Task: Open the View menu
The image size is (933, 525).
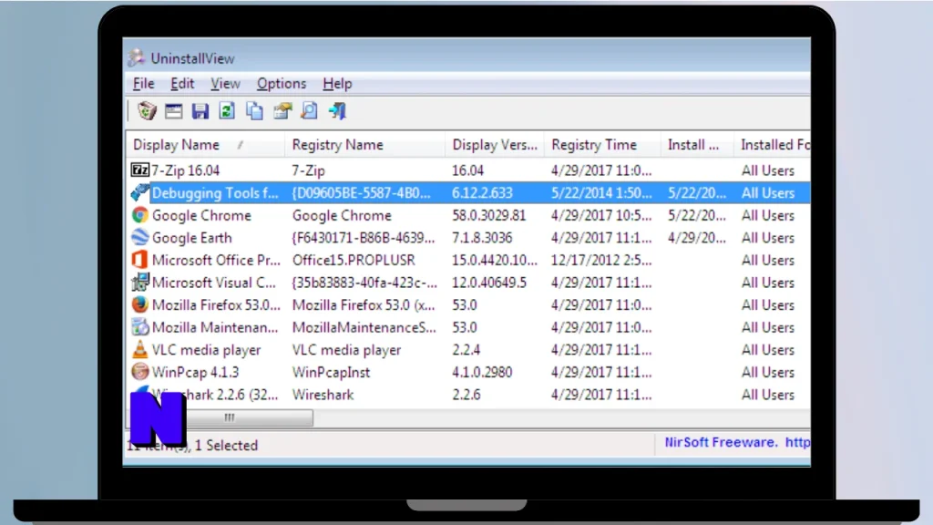Action: tap(225, 84)
